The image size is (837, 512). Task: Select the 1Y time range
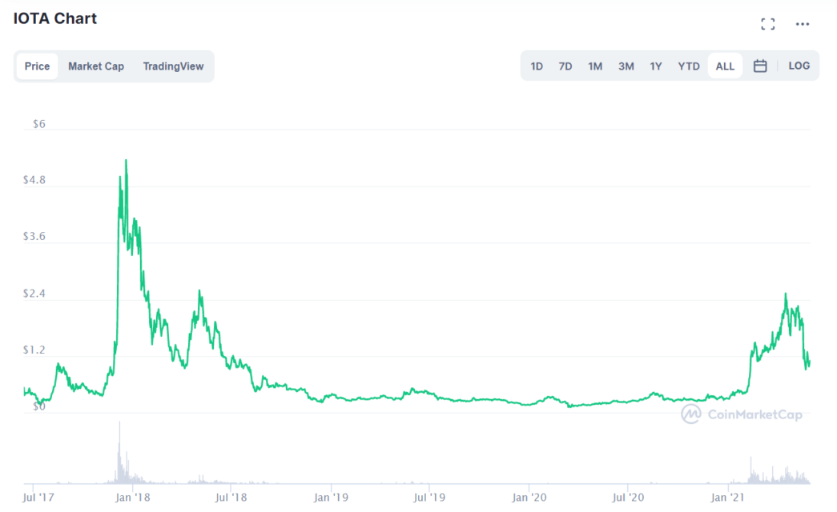[655, 66]
